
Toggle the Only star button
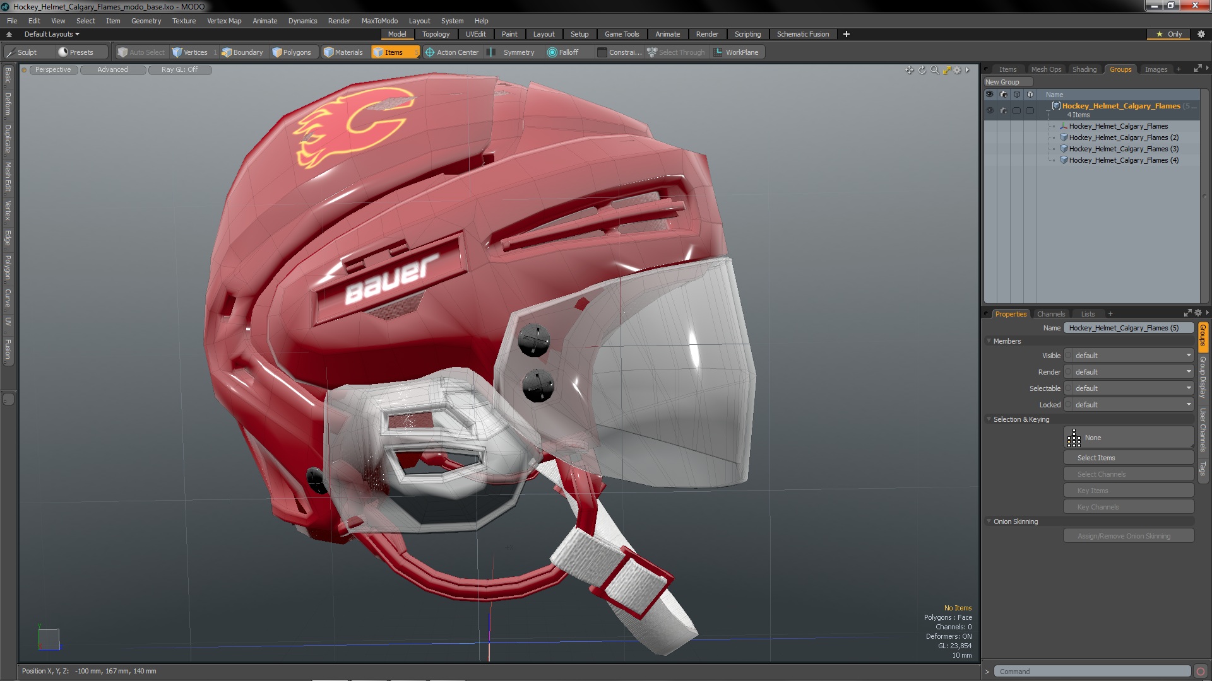click(x=1169, y=34)
